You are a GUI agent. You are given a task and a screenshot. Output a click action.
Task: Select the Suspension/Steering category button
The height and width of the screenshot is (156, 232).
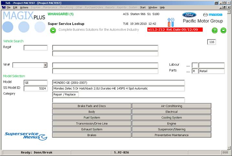pyautogui.click(x=172, y=129)
